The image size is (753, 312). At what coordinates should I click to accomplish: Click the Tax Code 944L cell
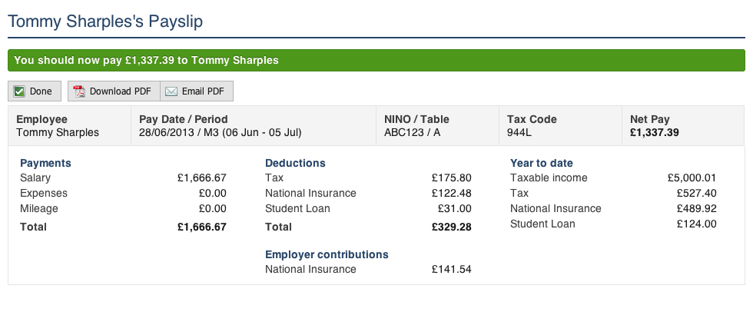click(560, 126)
